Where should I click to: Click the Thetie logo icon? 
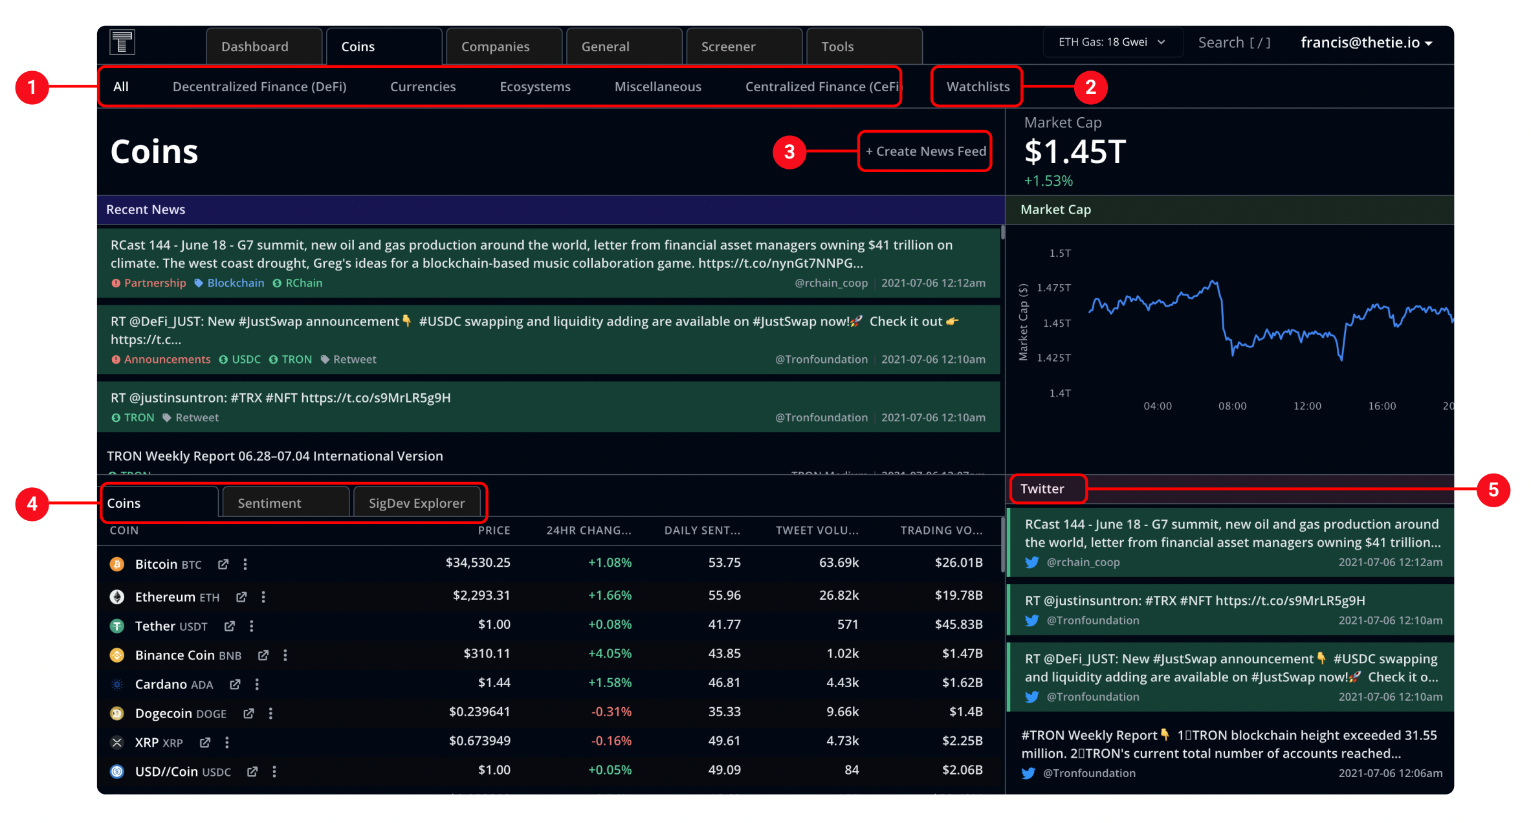coord(122,43)
